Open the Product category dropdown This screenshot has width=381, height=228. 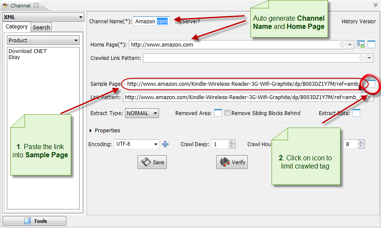[x=43, y=40]
